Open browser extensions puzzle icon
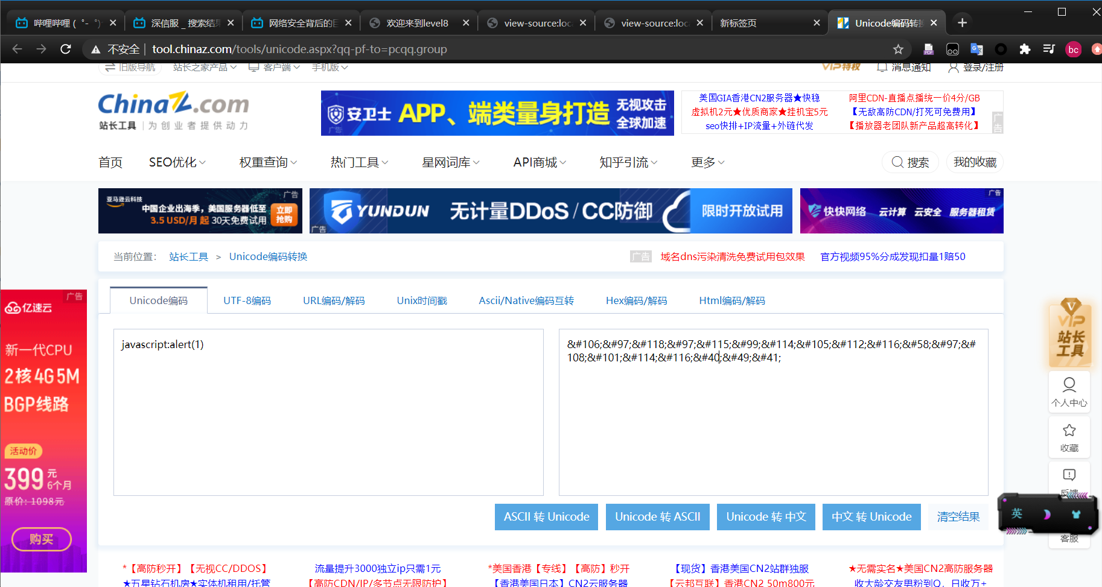This screenshot has height=587, width=1102. [x=1025, y=49]
